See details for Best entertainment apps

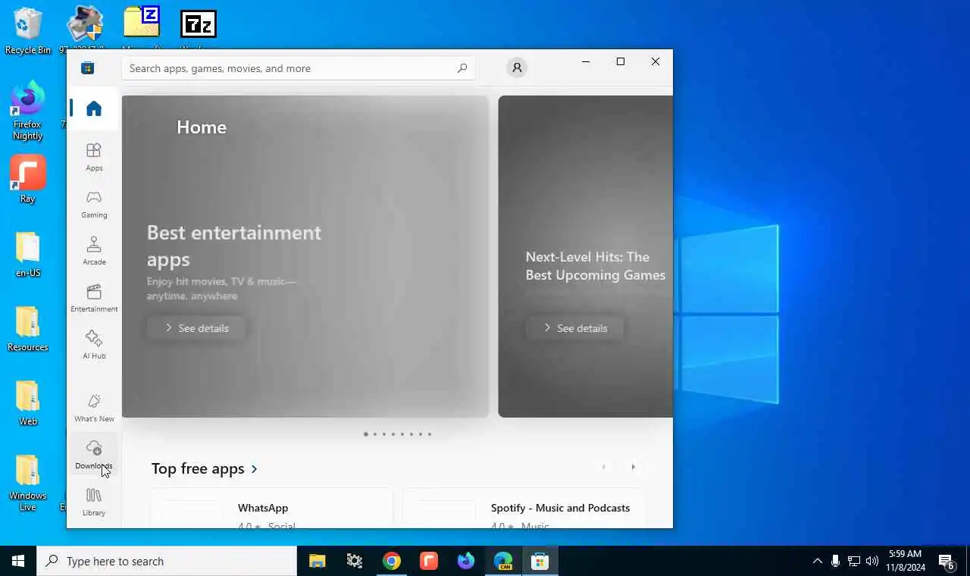point(196,328)
